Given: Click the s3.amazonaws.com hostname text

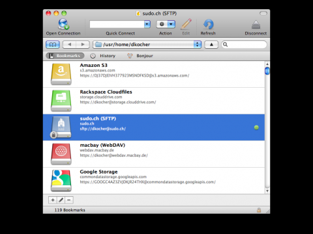Looking at the screenshot, I should coord(97,70).
